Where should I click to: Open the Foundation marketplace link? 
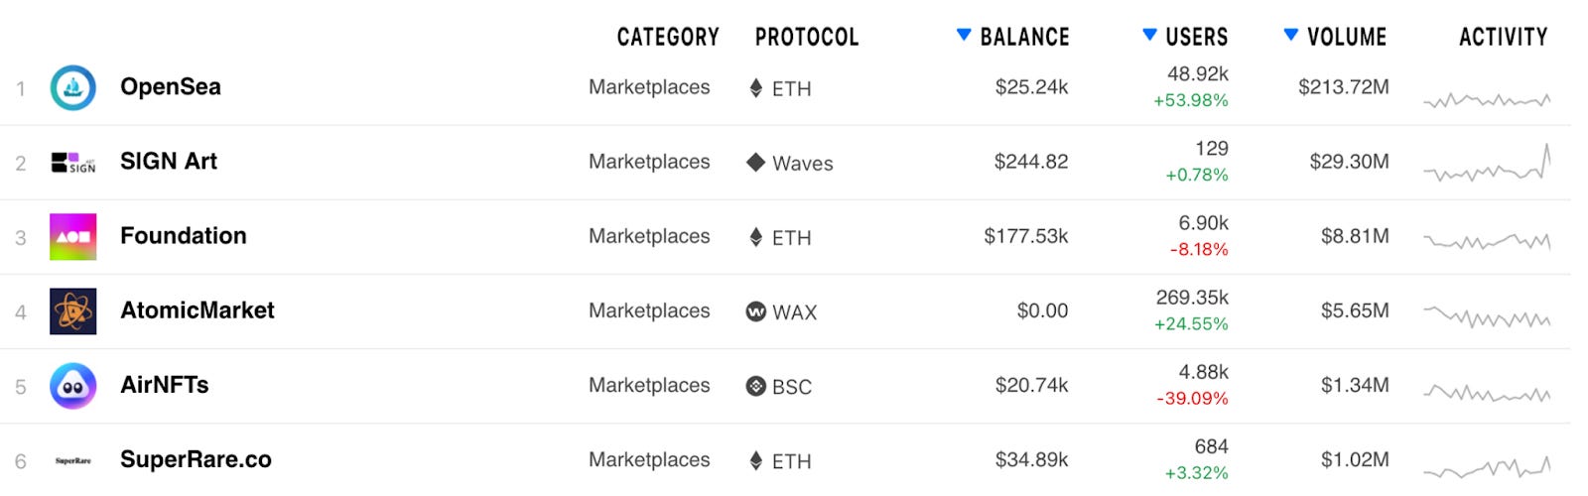pos(184,236)
